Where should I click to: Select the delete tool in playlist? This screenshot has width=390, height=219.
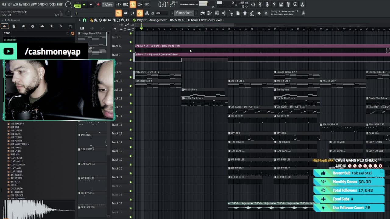(x=100, y=20)
